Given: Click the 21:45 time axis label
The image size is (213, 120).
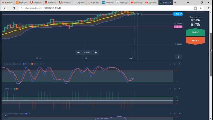Looking at the screenshot, I should [x=131, y=58].
